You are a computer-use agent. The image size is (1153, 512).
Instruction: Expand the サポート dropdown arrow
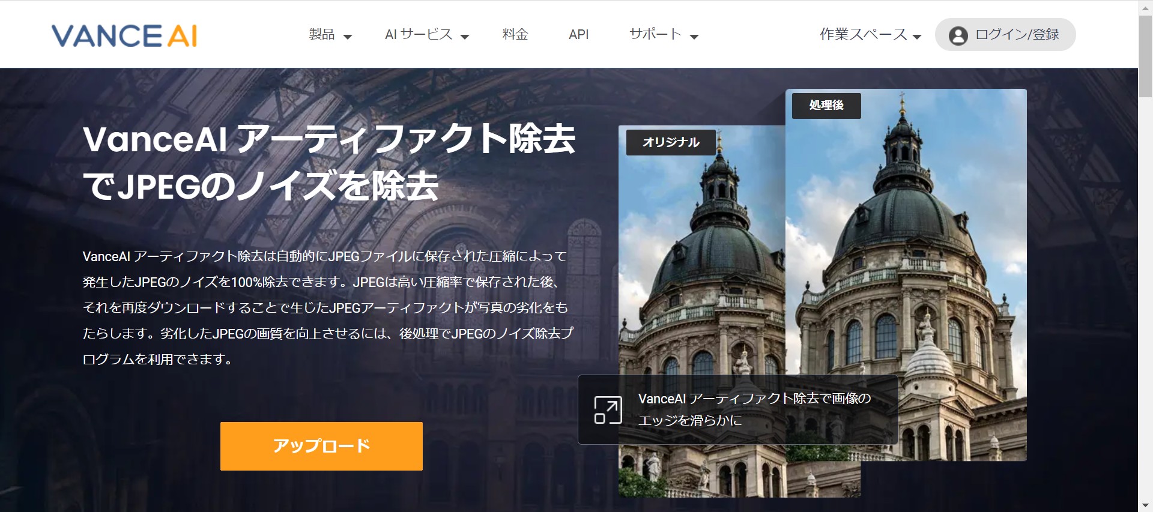(694, 37)
